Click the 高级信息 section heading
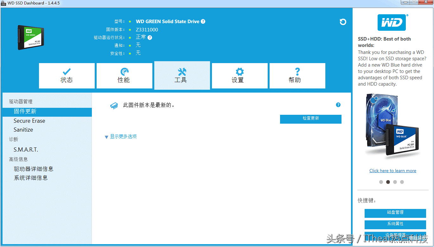 (18, 159)
